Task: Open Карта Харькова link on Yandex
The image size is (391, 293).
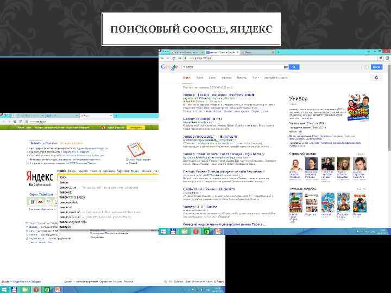Action: pos(41,194)
